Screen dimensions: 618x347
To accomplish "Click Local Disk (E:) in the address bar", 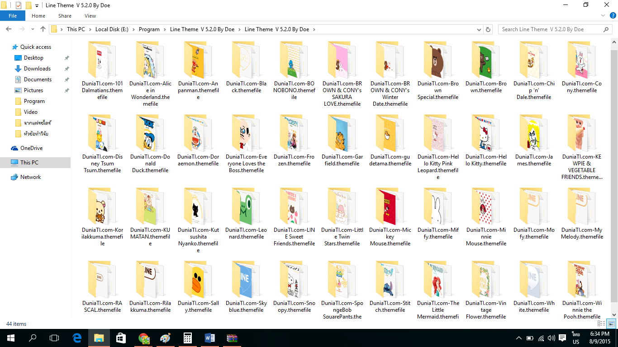I will [x=112, y=29].
